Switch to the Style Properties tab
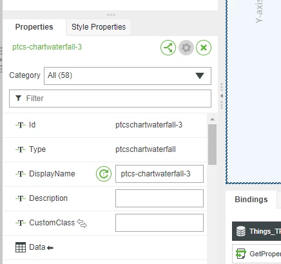 click(x=99, y=27)
